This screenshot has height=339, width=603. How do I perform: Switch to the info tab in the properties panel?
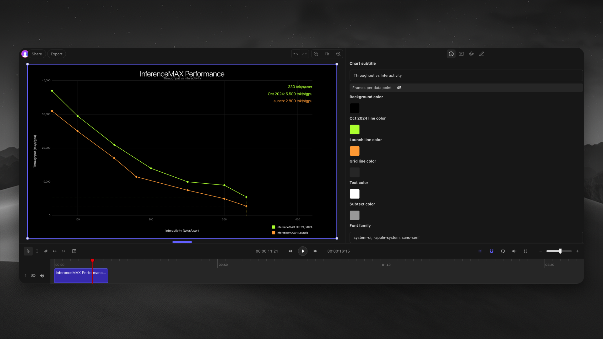click(x=451, y=54)
